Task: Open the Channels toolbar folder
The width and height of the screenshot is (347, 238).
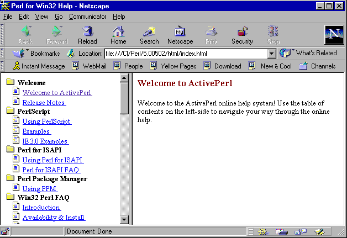Action: [x=317, y=66]
